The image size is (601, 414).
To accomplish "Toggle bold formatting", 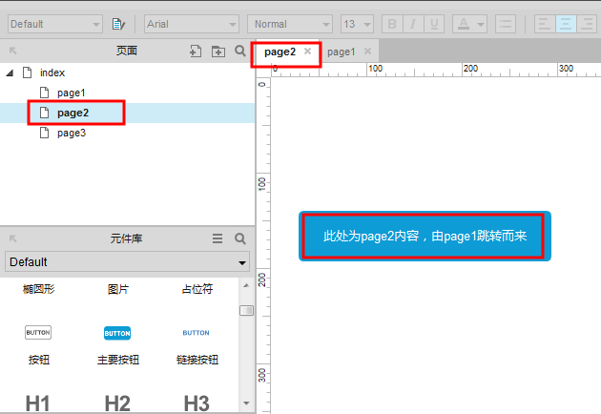I will click(x=392, y=24).
